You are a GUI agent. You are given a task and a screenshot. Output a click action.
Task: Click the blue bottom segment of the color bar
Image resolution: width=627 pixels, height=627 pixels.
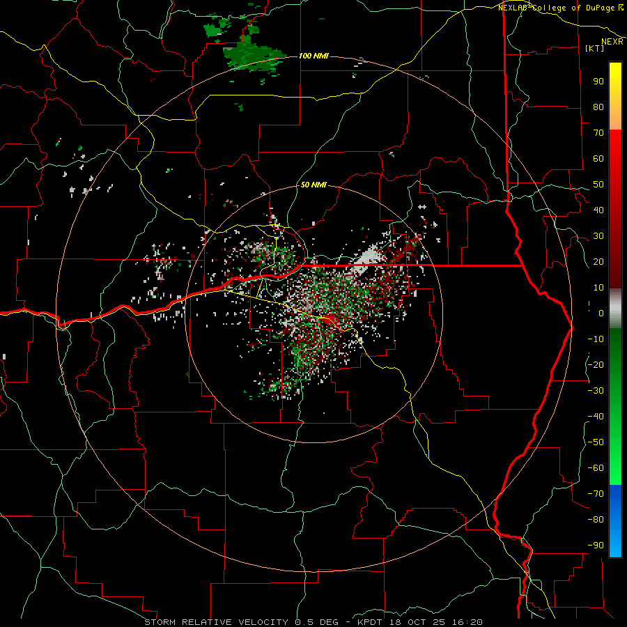pos(615,521)
